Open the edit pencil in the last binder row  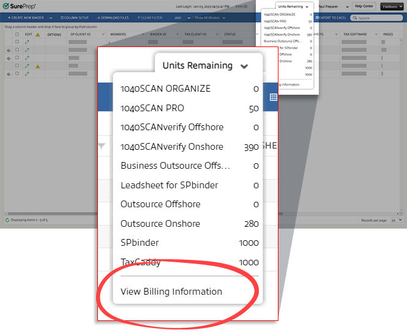point(27,74)
